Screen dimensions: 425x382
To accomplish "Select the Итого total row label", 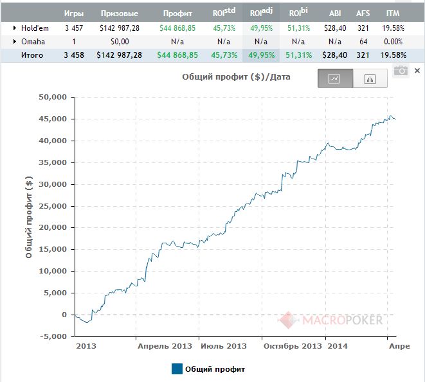I will 32,55.
